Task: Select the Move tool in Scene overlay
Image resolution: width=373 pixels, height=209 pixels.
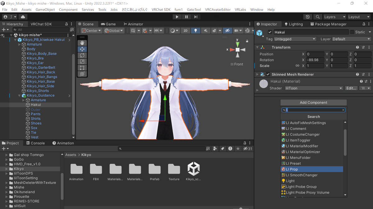Action: click(x=82, y=49)
